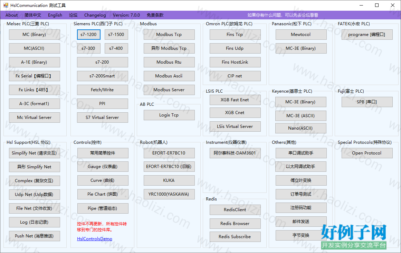The width and height of the screenshot is (401, 253).
Task: Open the YRC1000(YASKAWA) robot test
Action: [x=169, y=194]
